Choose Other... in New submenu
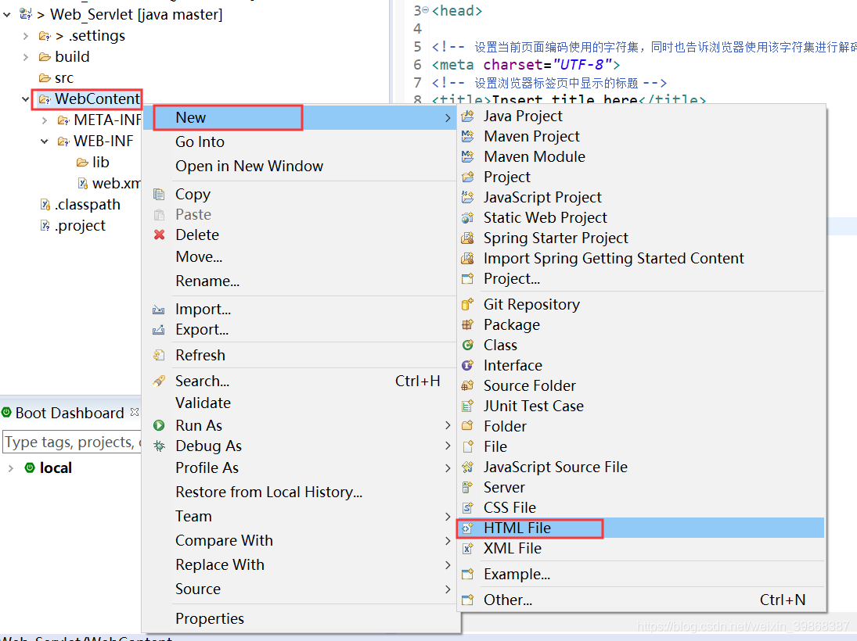This screenshot has width=857, height=641. 640,600
